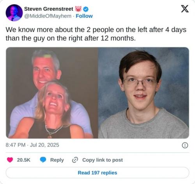Click the chain link icon
Screen dimensions: 195x184
75,160
